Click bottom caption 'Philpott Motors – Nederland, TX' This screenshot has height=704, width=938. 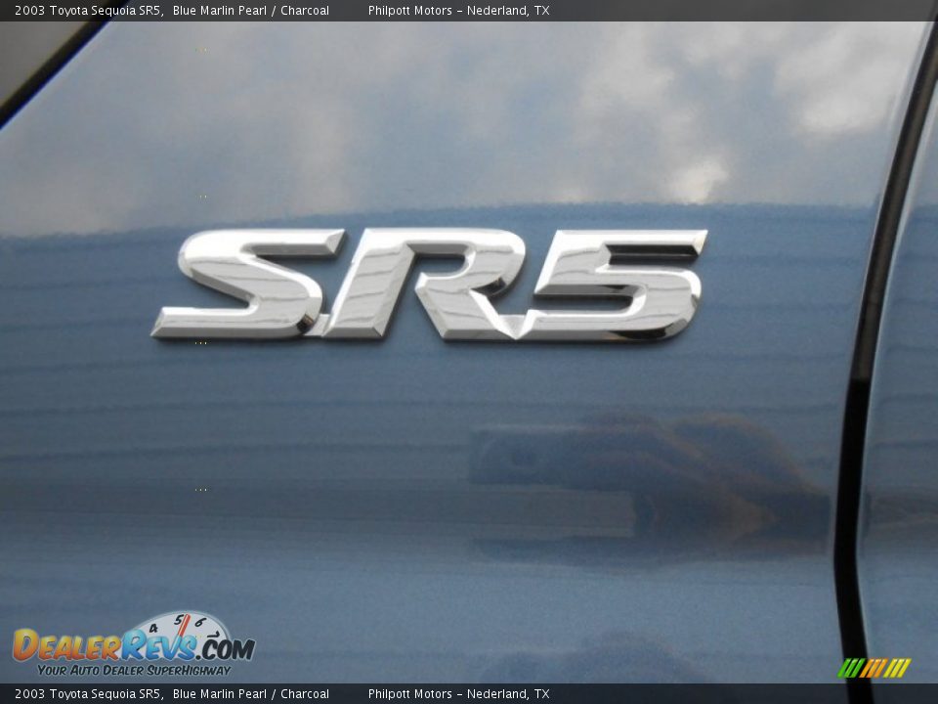[458, 694]
